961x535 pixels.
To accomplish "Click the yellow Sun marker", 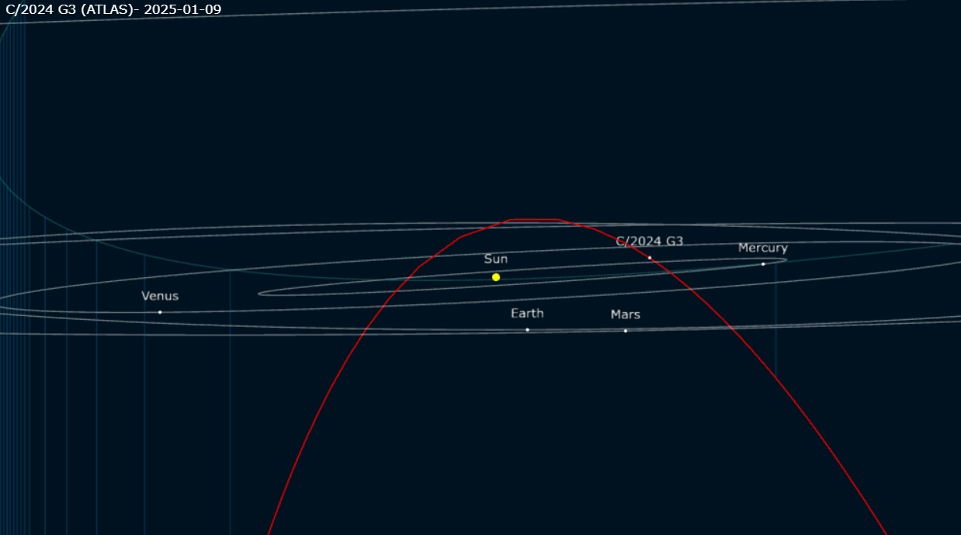I will (x=496, y=277).
